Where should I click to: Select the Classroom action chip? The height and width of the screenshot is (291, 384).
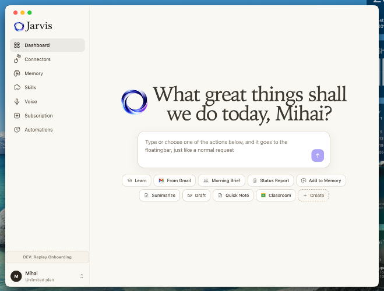[x=276, y=195]
